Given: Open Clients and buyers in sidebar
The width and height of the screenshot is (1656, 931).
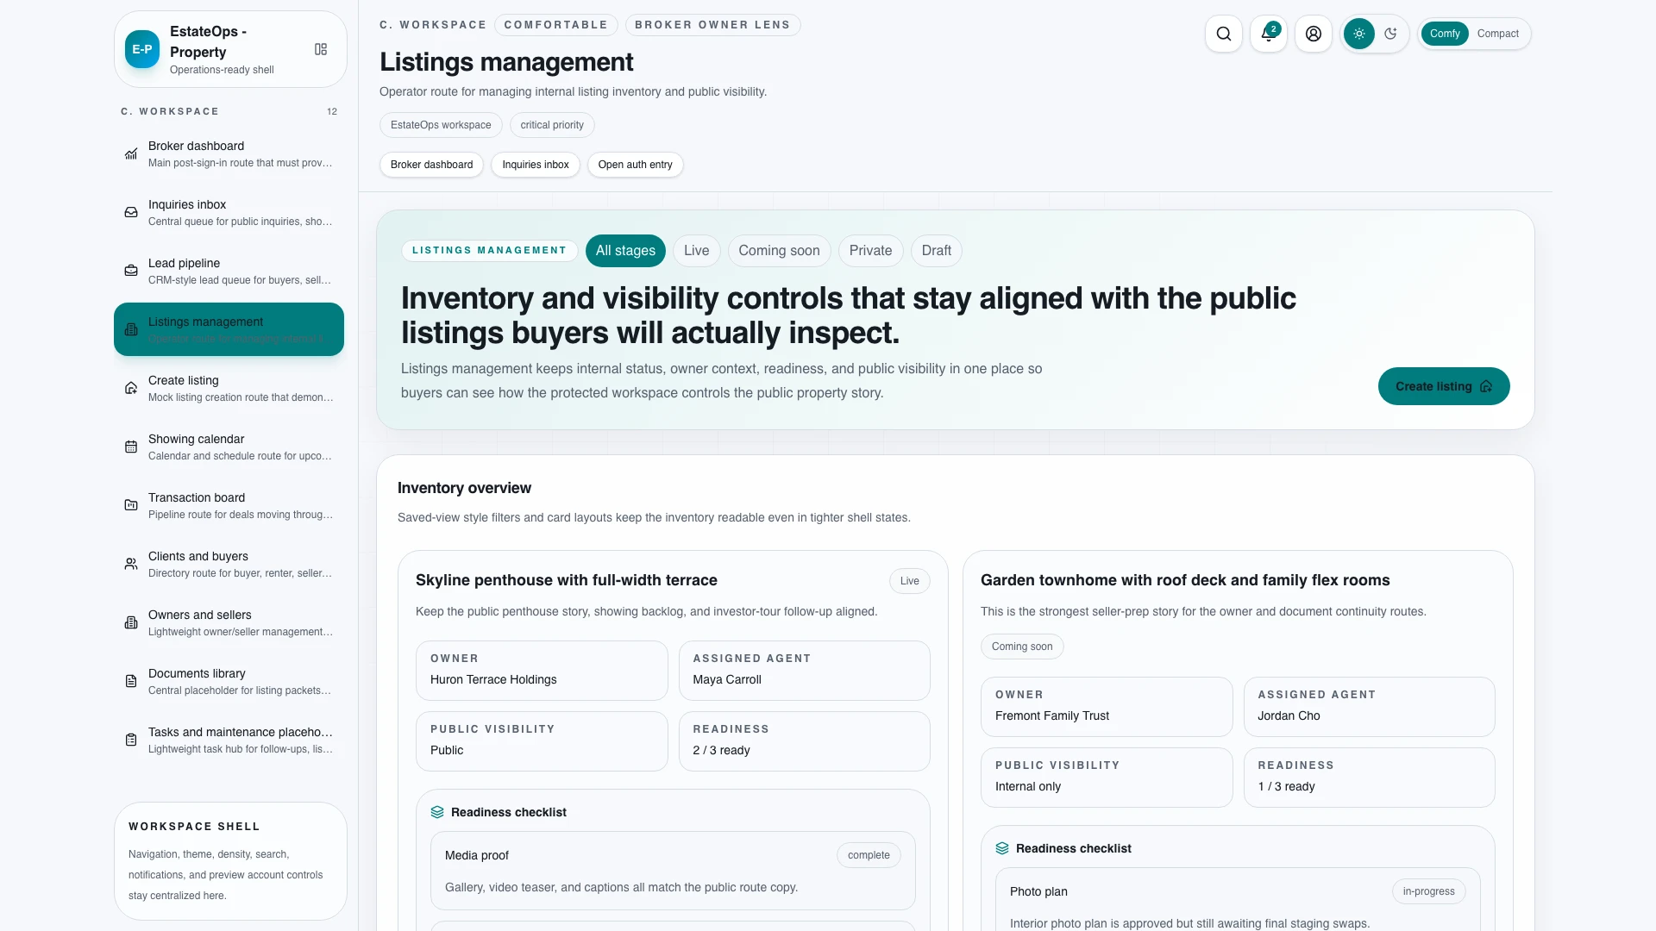Looking at the screenshot, I should click(229, 564).
